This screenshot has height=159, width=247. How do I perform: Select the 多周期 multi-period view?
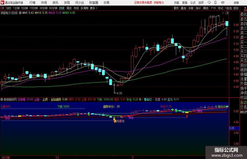tap(84, 8)
